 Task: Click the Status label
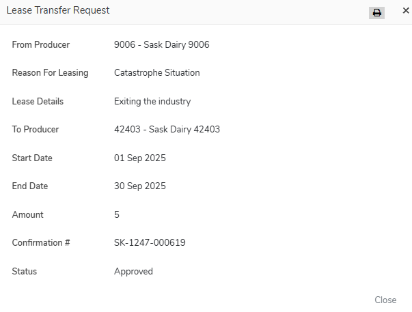pos(25,272)
